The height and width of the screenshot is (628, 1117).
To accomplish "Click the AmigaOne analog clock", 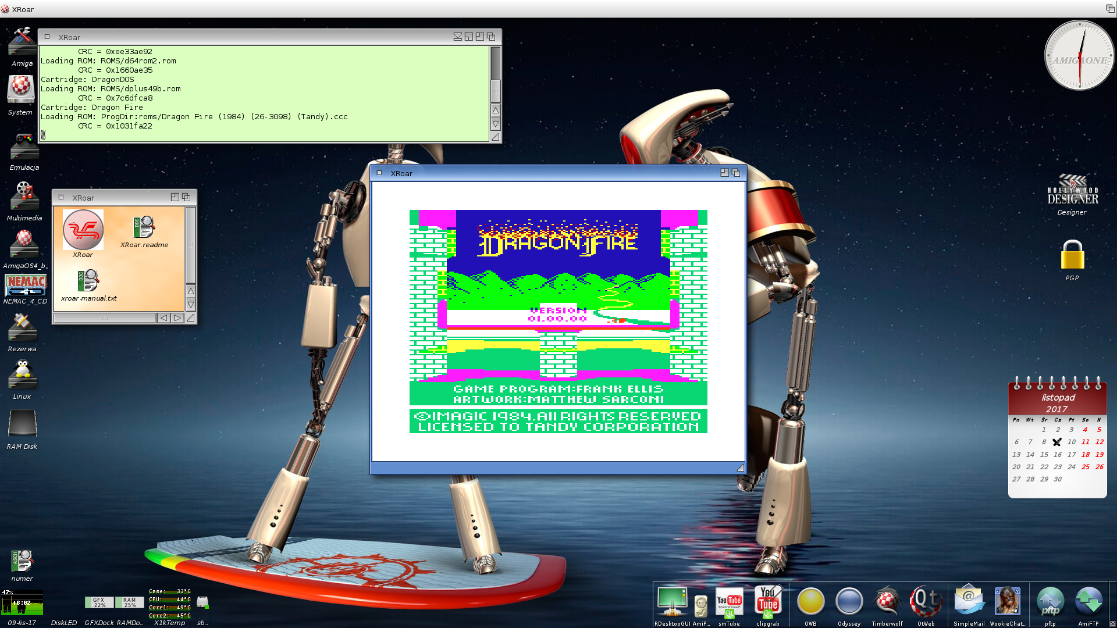I will (x=1079, y=55).
